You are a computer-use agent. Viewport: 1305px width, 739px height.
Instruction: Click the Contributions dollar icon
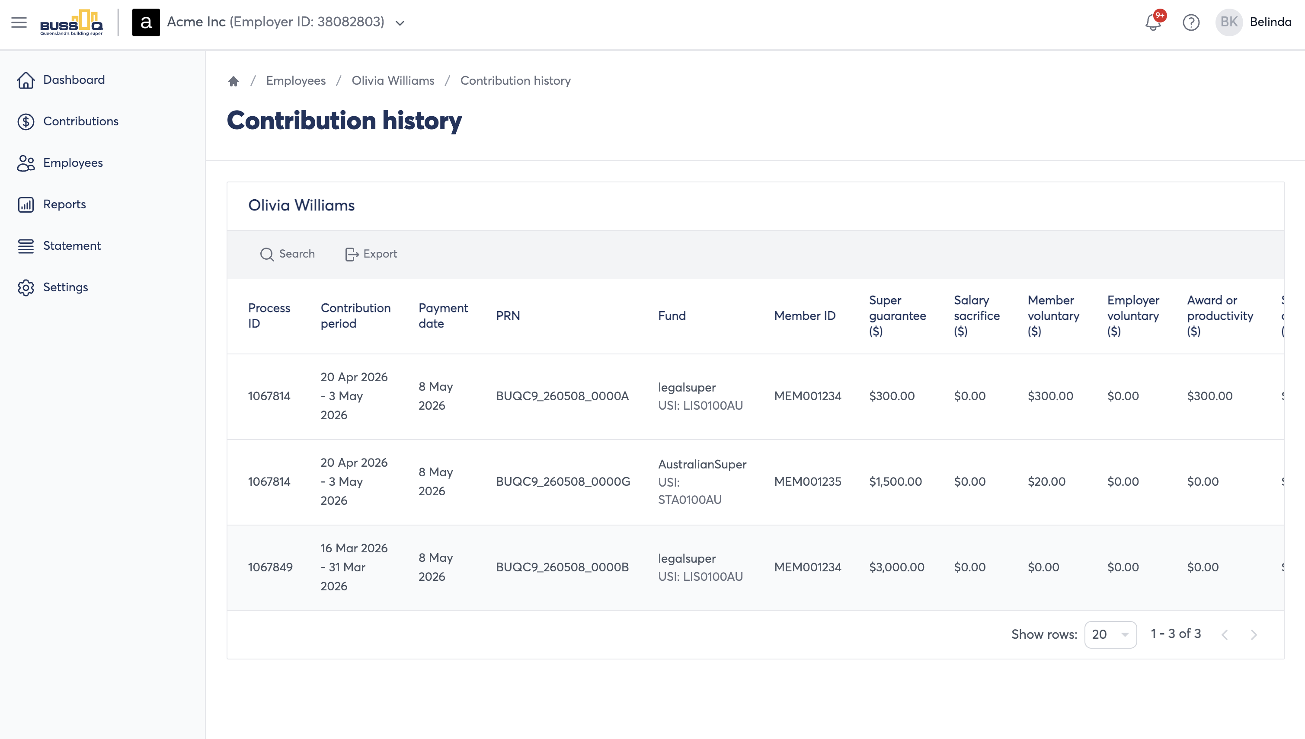26,121
